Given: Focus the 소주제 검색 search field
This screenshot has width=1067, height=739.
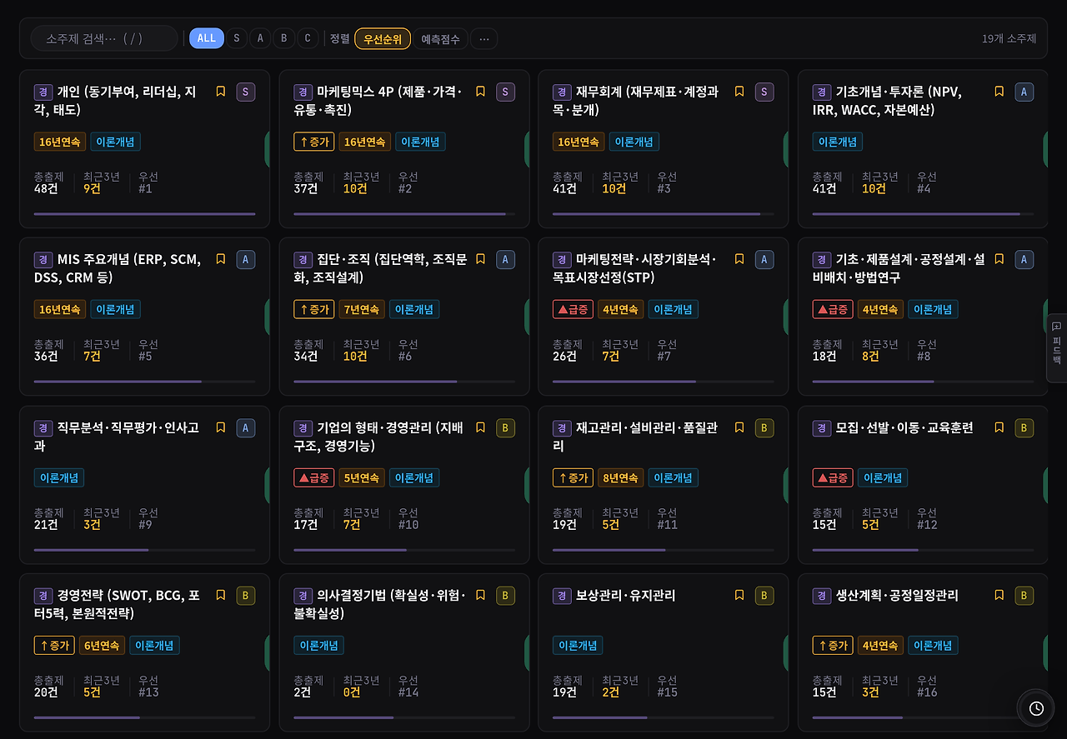Looking at the screenshot, I should [x=104, y=38].
